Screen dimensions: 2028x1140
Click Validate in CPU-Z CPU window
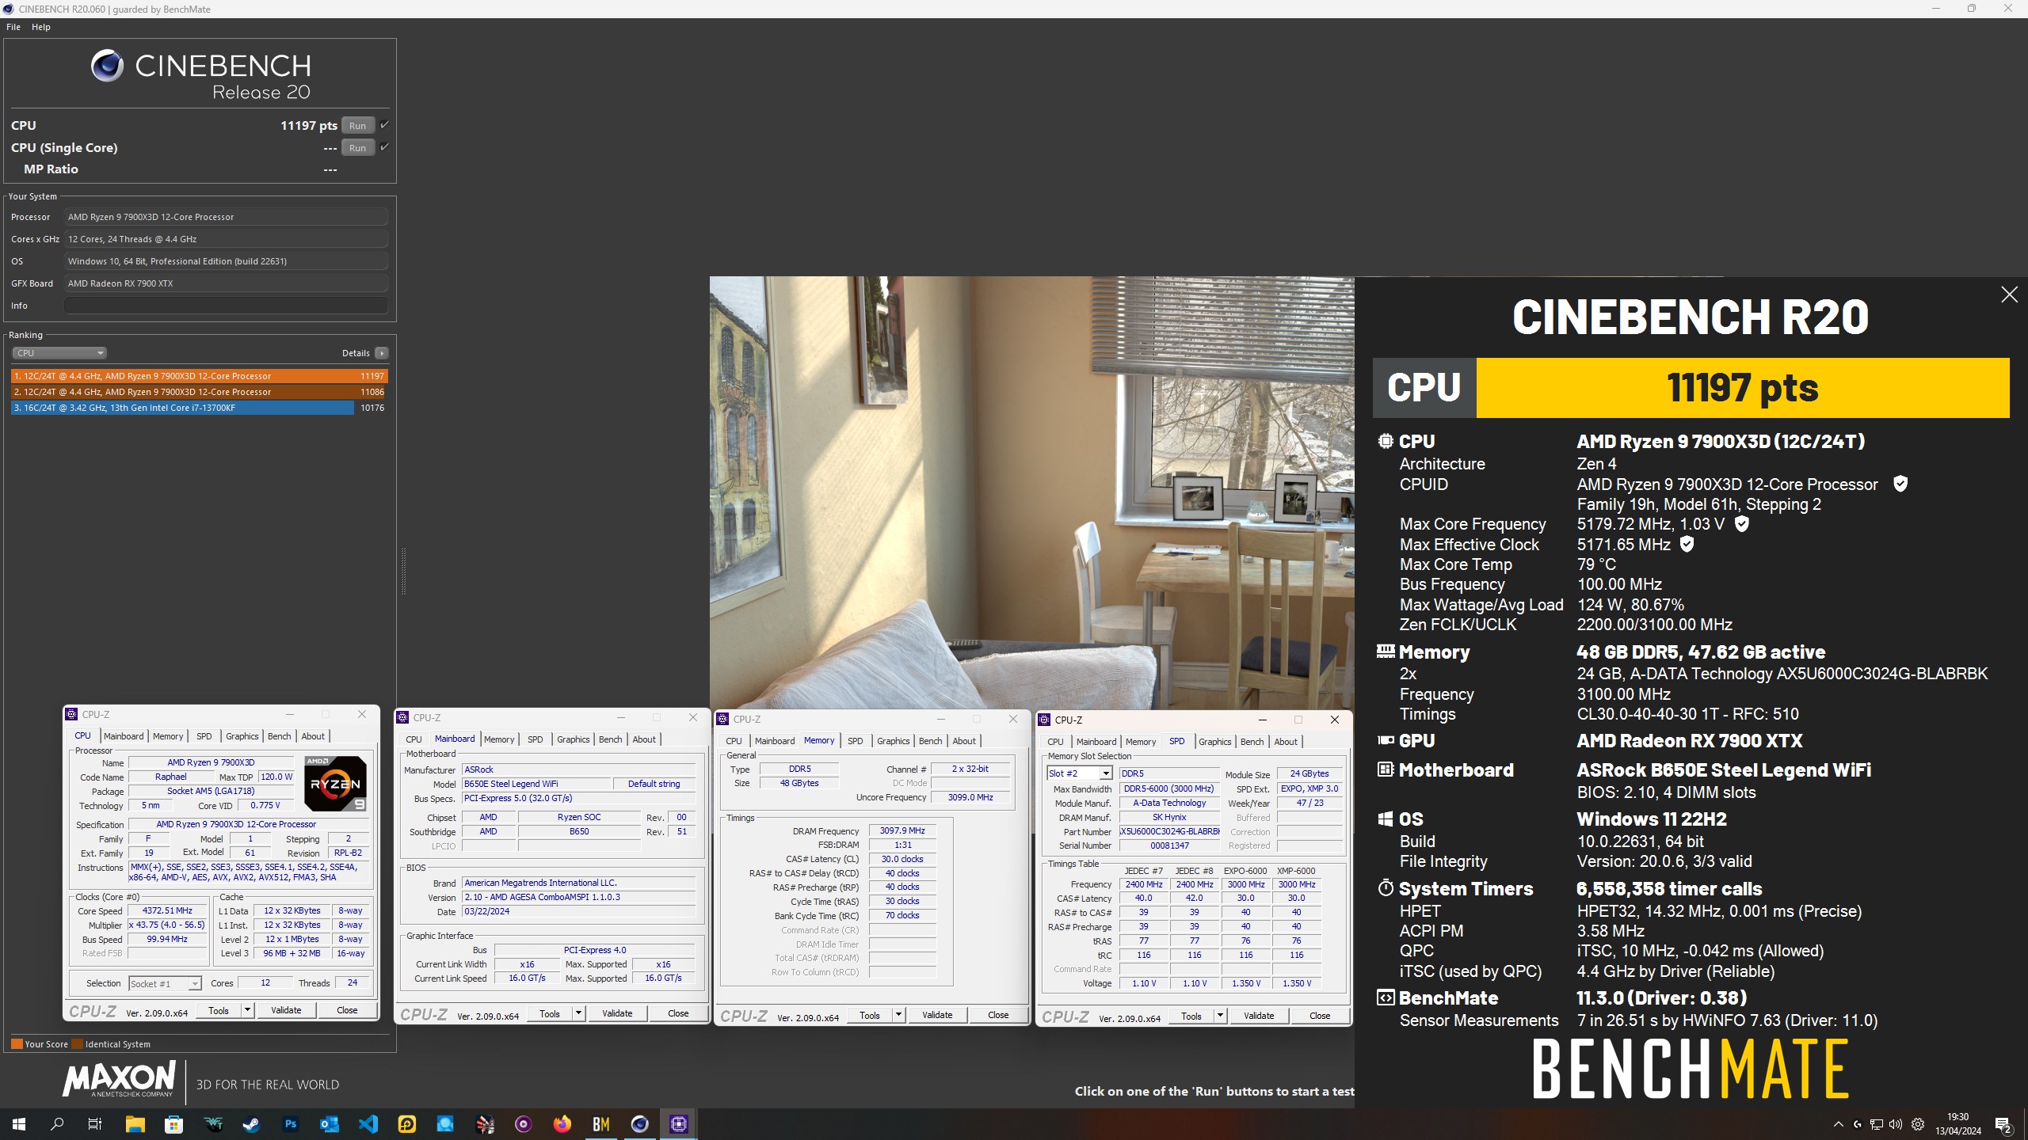(x=286, y=1010)
